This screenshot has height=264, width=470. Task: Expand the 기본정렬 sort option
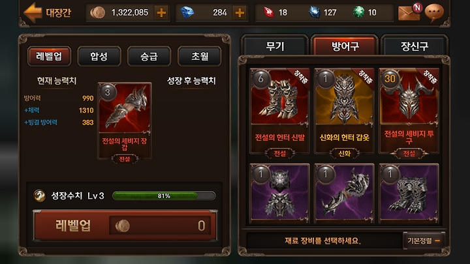click(424, 241)
